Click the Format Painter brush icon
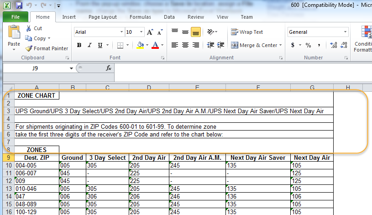Screen dimensions: 372x215 (29, 48)
